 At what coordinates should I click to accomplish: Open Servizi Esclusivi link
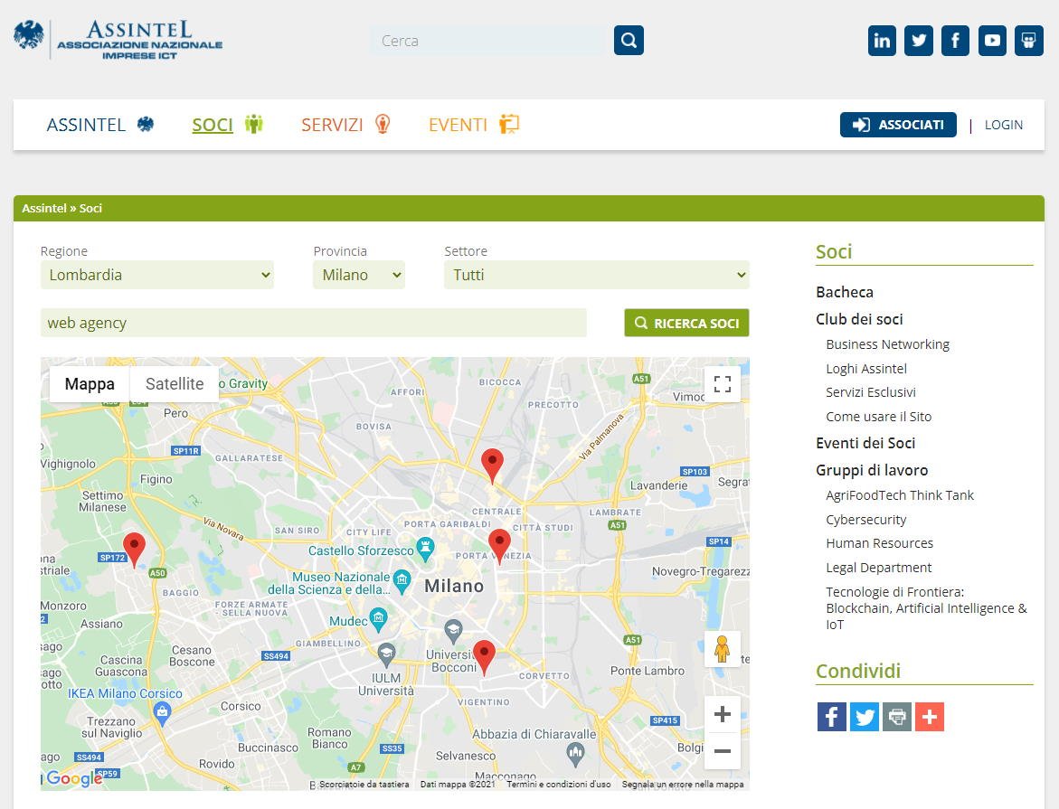click(871, 392)
